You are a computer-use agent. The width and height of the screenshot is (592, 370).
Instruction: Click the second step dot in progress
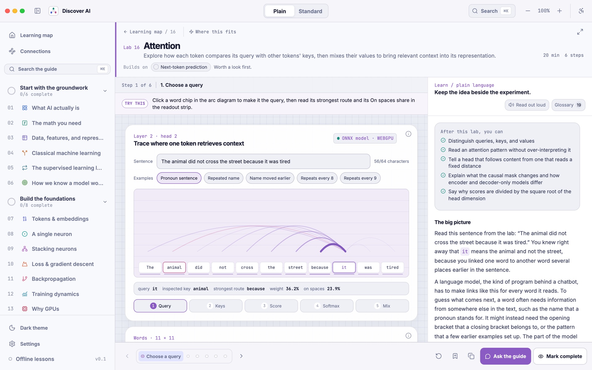point(188,356)
